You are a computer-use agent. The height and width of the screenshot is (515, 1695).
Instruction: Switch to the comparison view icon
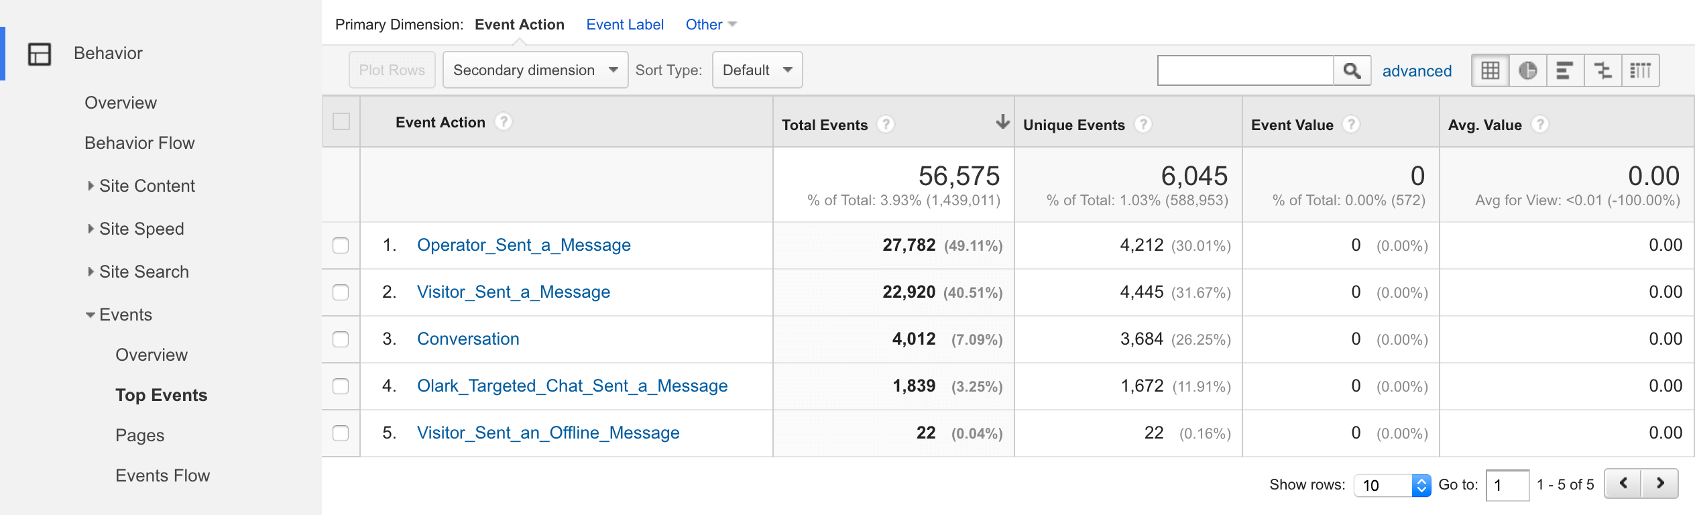tap(1602, 70)
